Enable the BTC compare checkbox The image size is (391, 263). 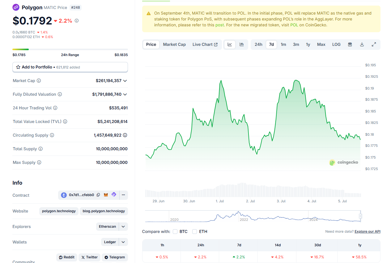(175, 231)
